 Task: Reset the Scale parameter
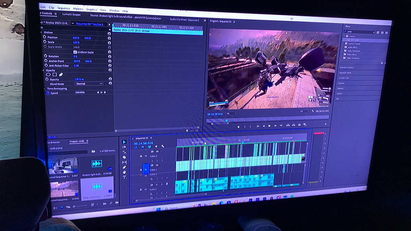click(x=109, y=42)
